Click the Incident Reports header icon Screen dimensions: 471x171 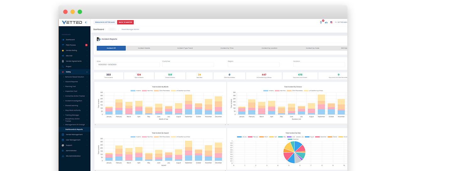tap(99, 39)
